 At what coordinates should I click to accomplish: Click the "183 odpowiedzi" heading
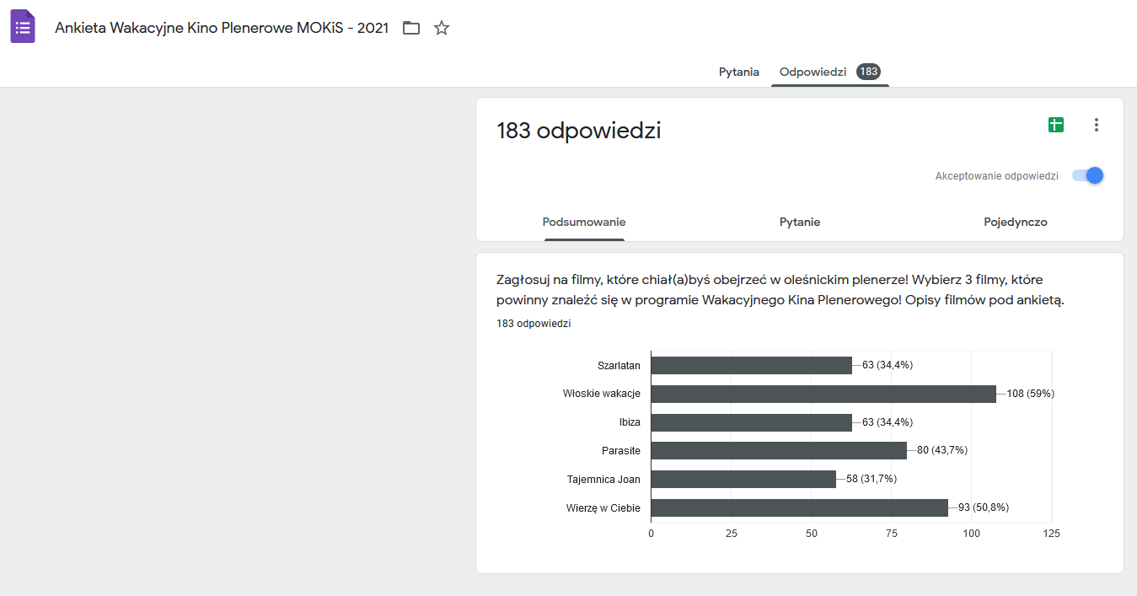pyautogui.click(x=579, y=131)
